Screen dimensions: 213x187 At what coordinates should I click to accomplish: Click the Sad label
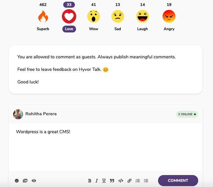(118, 29)
